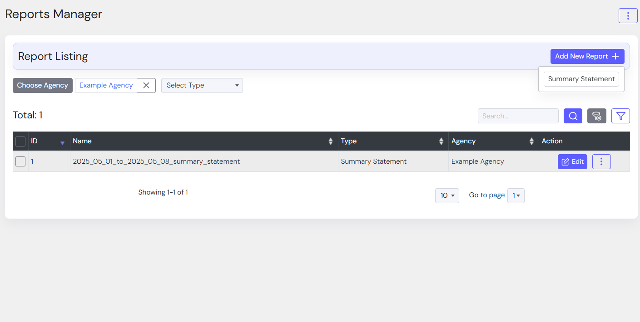Edit the summary statement report
The image size is (640, 322).
pos(572,162)
